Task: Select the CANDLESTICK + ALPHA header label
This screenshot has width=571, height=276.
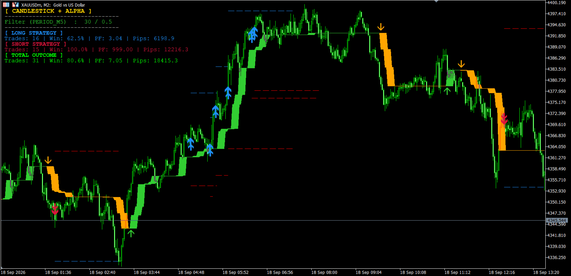Action: pyautogui.click(x=48, y=11)
